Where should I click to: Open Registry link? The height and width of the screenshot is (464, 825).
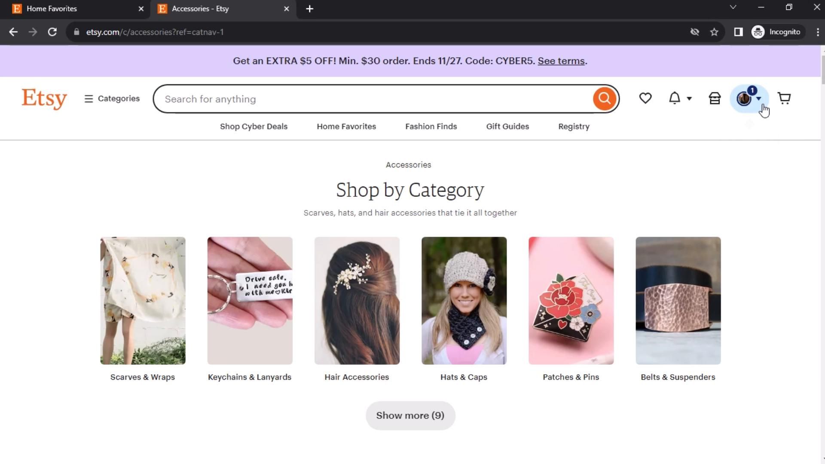coord(574,127)
